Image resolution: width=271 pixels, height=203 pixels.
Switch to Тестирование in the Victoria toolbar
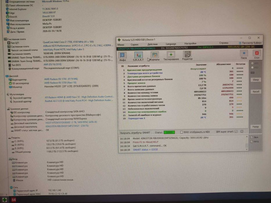pyautogui.click(x=171, y=56)
